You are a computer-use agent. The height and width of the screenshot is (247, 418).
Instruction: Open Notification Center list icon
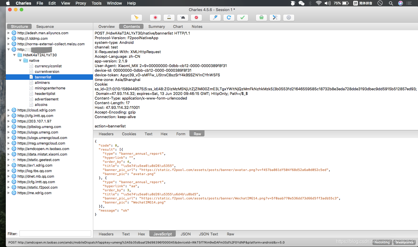pyautogui.click(x=409, y=3)
